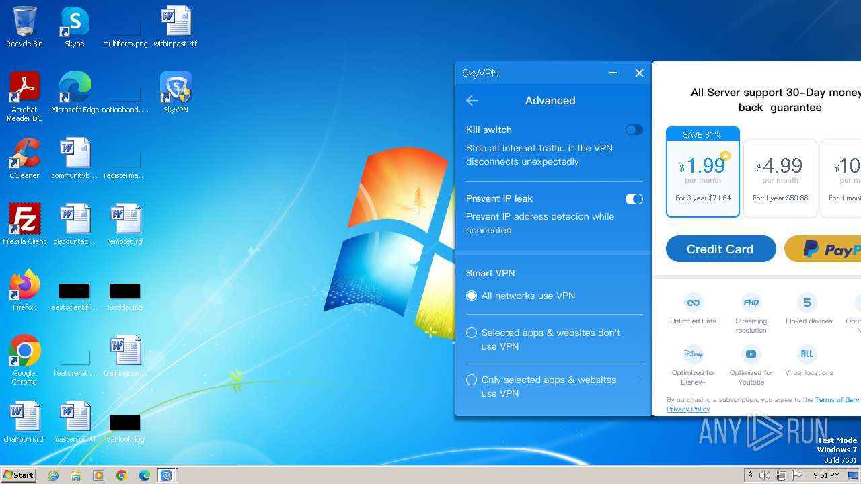Select the Skype desktop shortcut
Image resolution: width=861 pixels, height=484 pixels.
pos(75,27)
